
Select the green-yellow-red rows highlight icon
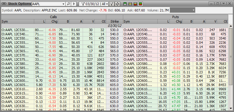(140, 4)
